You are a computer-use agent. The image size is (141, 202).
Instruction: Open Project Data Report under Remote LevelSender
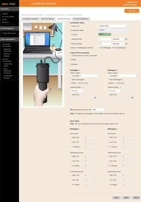pos(8,65)
